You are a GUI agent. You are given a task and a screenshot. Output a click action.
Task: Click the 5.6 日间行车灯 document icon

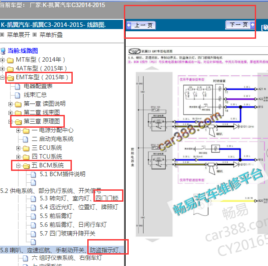tap(33, 225)
